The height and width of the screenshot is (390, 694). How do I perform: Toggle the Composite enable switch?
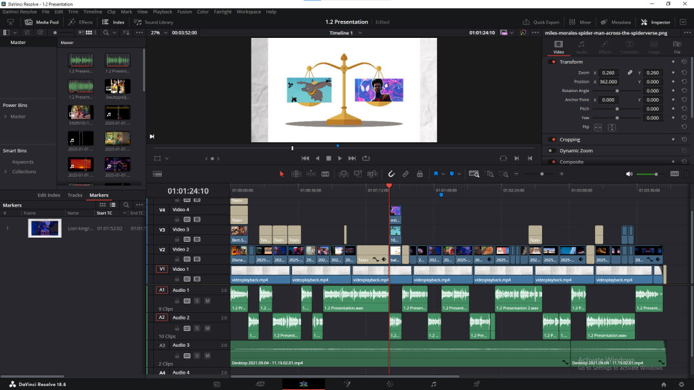tap(553, 162)
